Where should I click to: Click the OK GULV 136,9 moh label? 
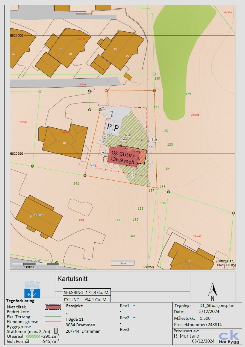[123, 157]
